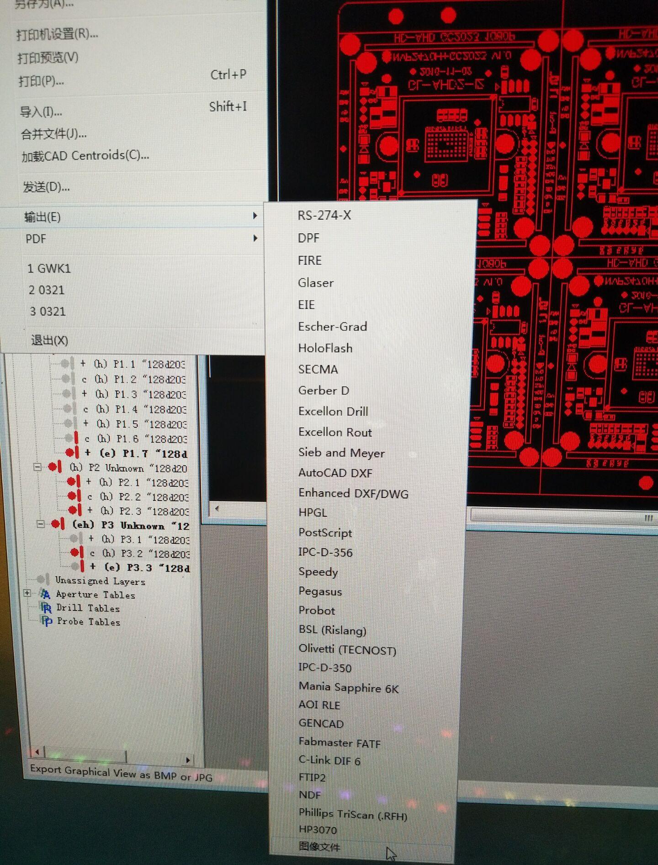Choose the GENCAD export format
This screenshot has height=865, width=658.
[x=321, y=723]
